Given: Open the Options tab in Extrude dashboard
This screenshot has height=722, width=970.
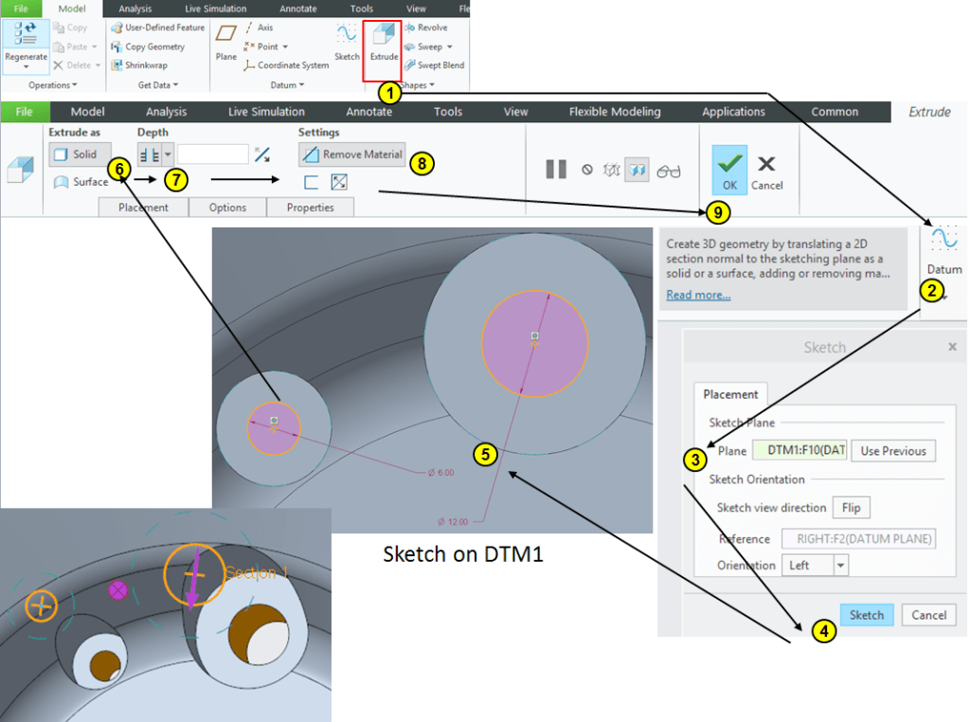Looking at the screenshot, I should click(227, 208).
